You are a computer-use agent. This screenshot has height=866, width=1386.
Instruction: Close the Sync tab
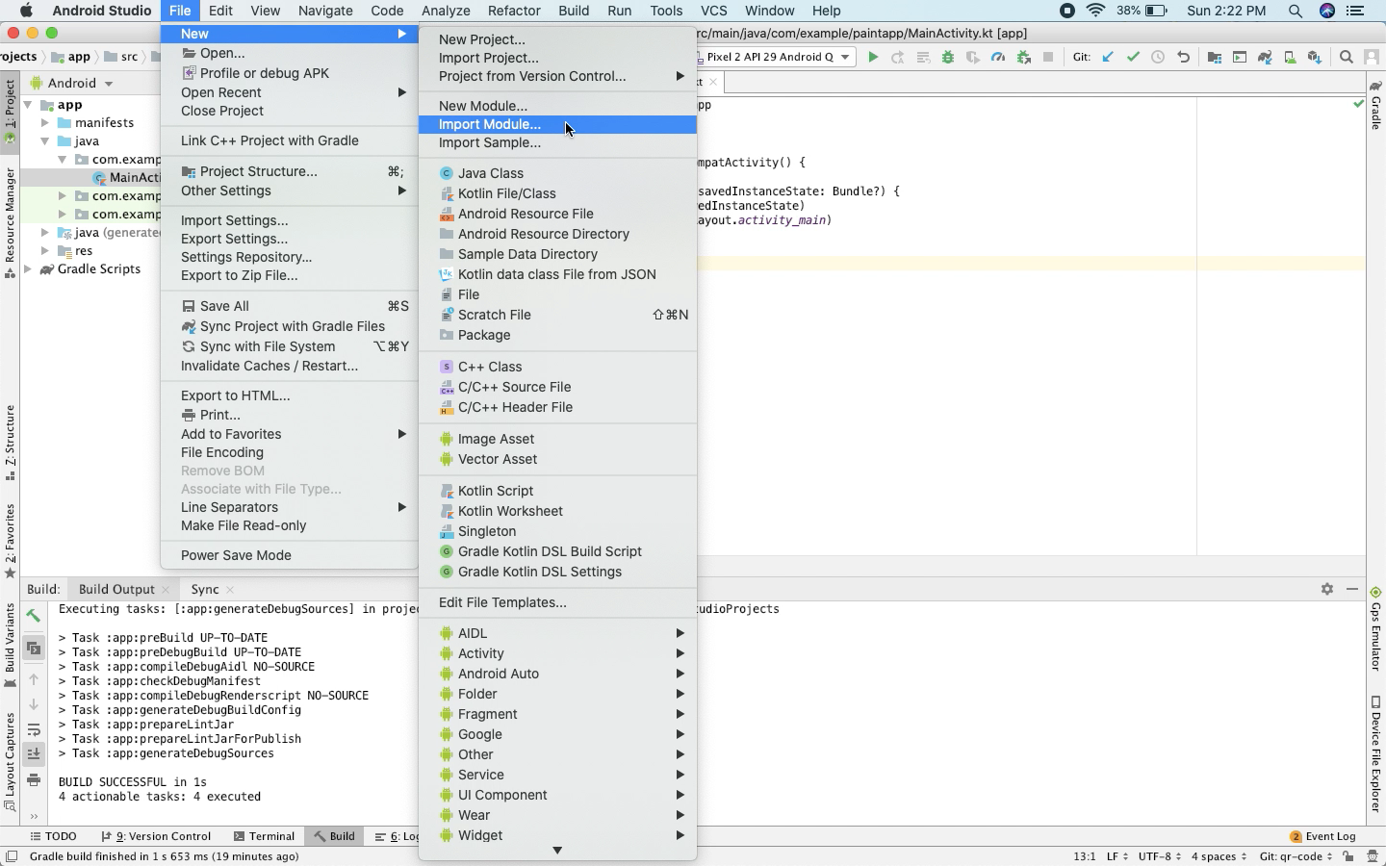pyautogui.click(x=230, y=589)
